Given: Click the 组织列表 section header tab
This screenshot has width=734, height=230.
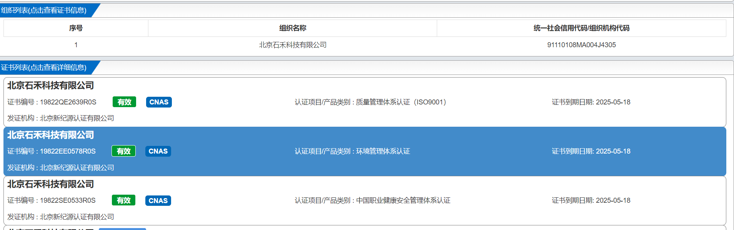Looking at the screenshot, I should point(46,10).
